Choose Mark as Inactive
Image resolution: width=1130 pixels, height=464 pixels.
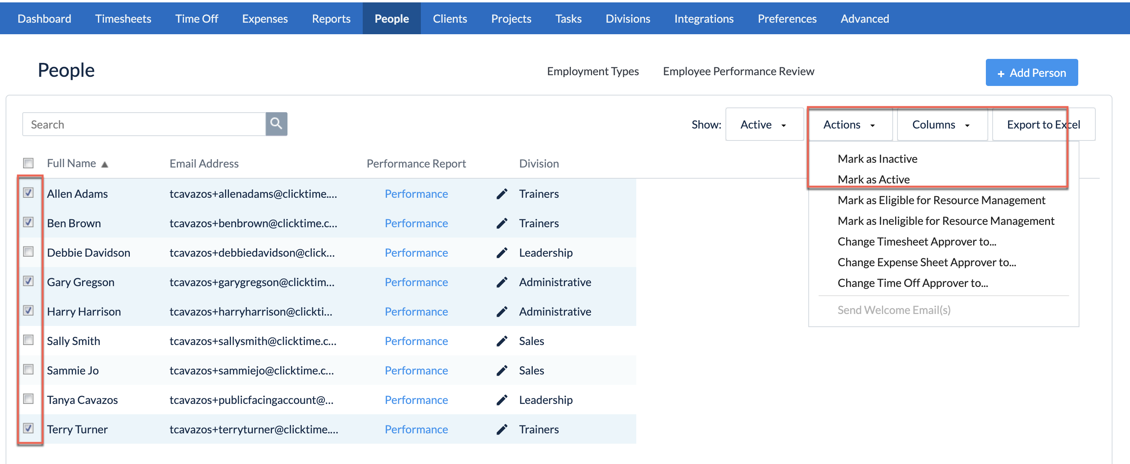click(x=877, y=159)
